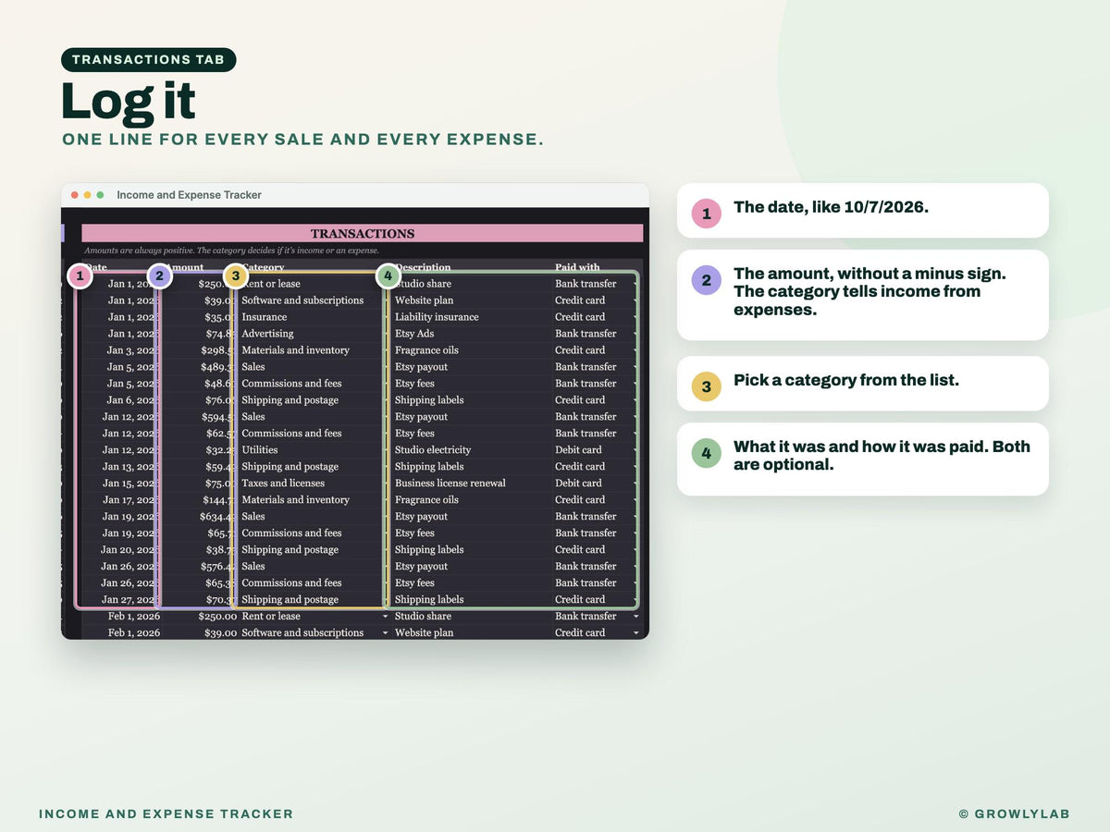The image size is (1110, 832).
Task: Select Software and subscriptions in Jan 1 row
Action: 302,300
